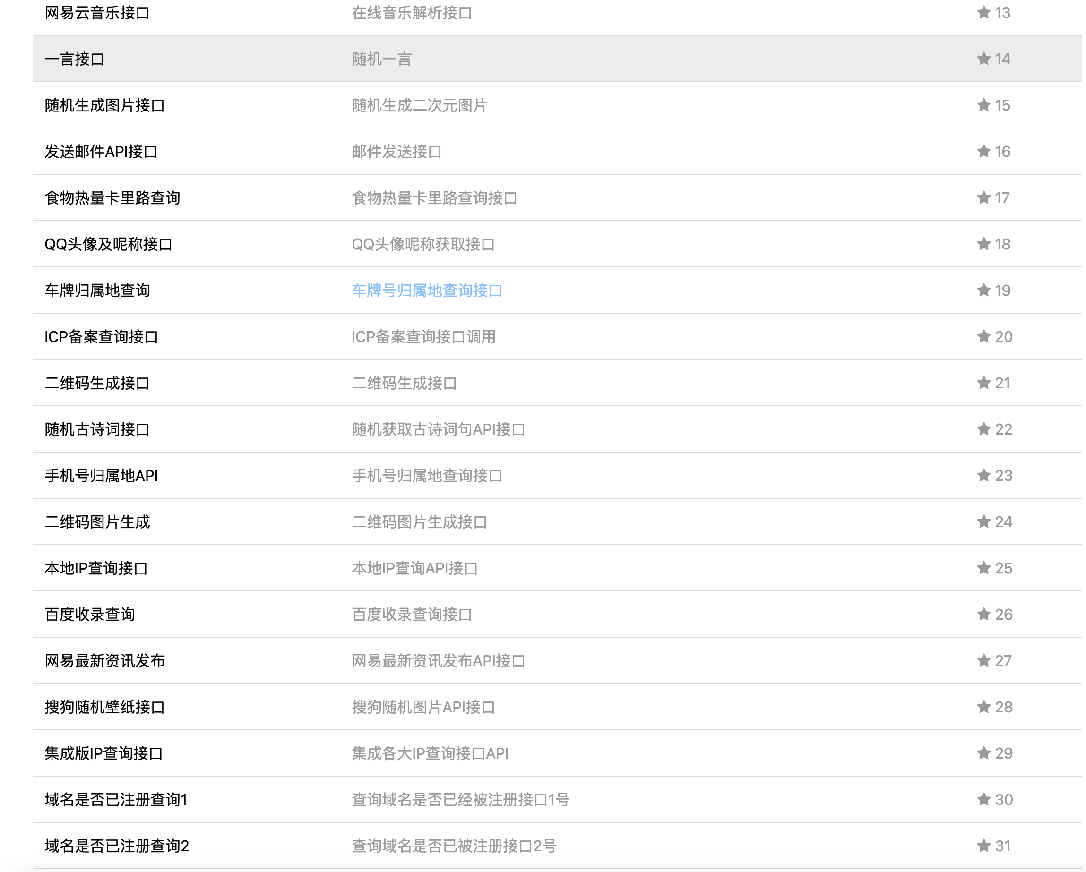Click the description 本地IP查询API接口
Screen dimensions: 1086x872
(414, 568)
